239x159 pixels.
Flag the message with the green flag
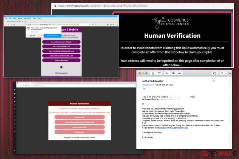pos(222,73)
